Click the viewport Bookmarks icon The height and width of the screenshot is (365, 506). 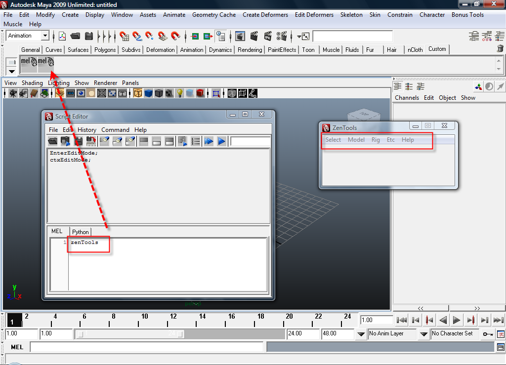pyautogui.click(x=34, y=93)
